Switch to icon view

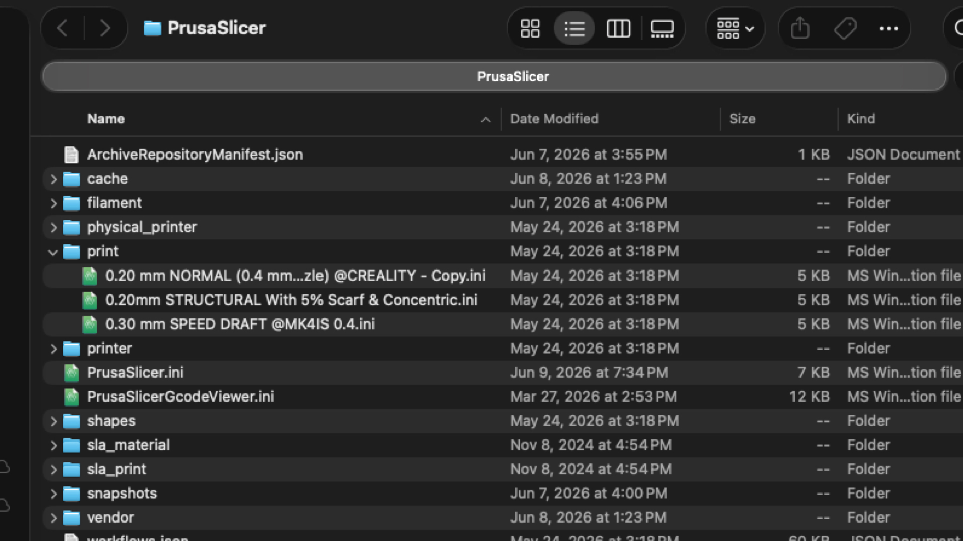pyautogui.click(x=530, y=28)
